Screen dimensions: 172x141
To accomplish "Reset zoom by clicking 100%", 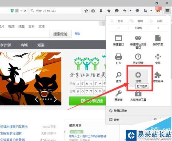I will (x=138, y=28).
